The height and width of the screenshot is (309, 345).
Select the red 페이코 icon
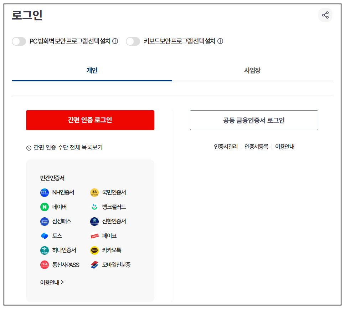pyautogui.click(x=94, y=236)
